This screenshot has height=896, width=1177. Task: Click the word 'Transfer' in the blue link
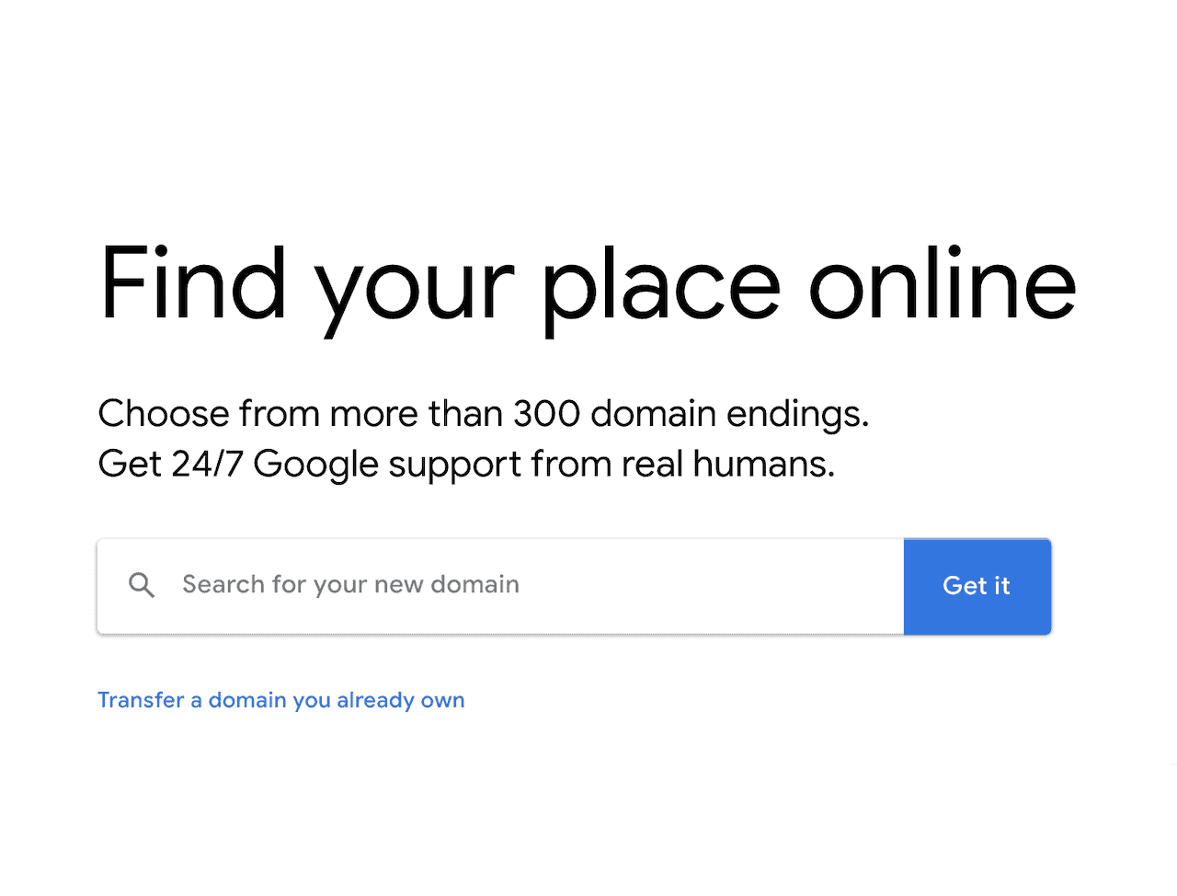[x=142, y=700]
